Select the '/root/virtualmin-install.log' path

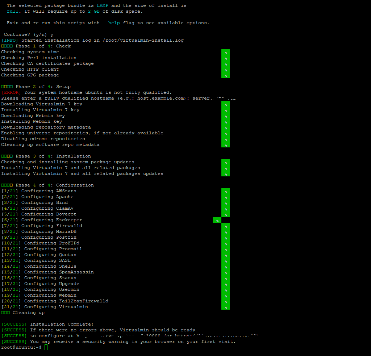(143, 40)
